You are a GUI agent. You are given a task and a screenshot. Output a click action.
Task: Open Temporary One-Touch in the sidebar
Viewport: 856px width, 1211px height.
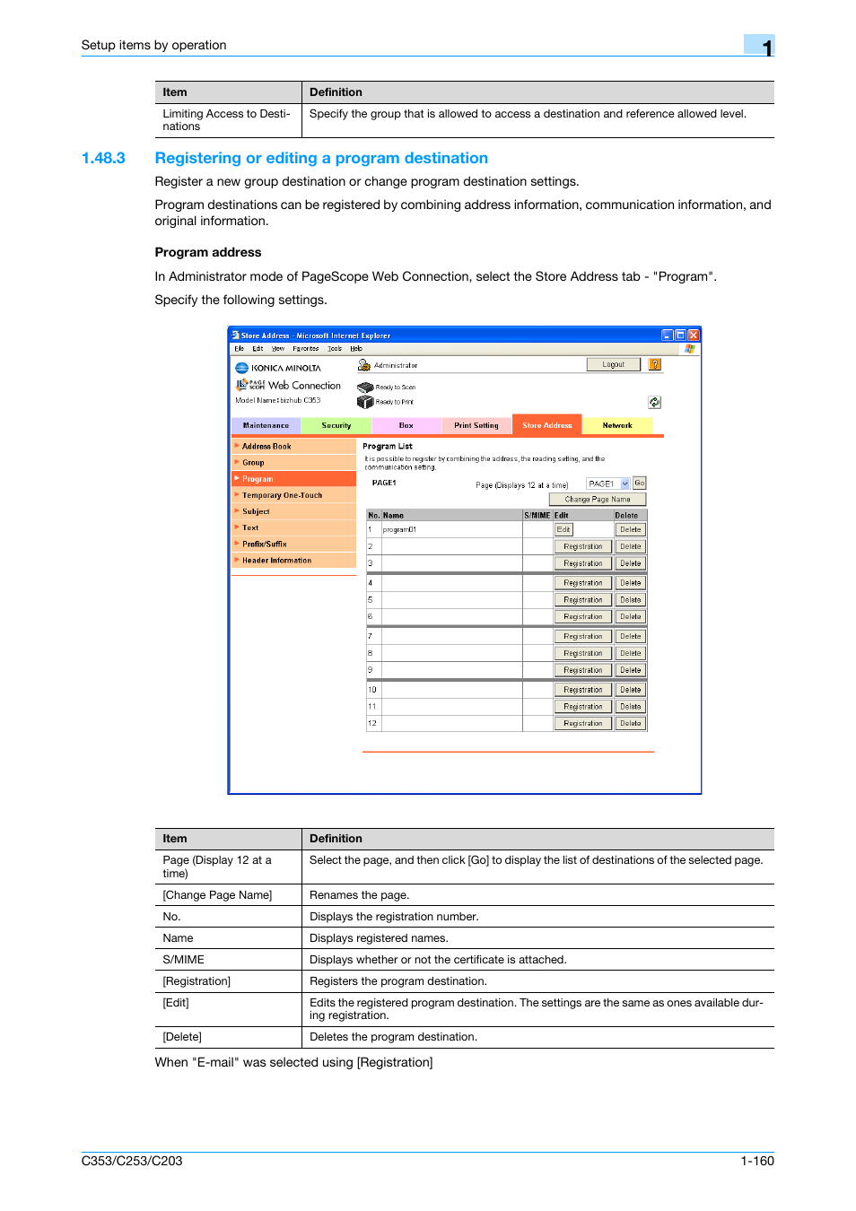tap(293, 495)
